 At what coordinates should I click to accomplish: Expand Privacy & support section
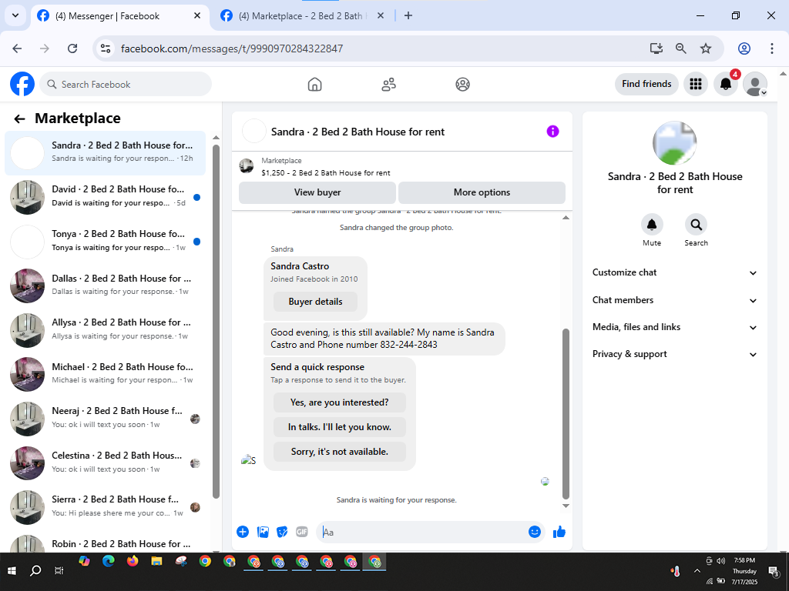click(x=674, y=354)
